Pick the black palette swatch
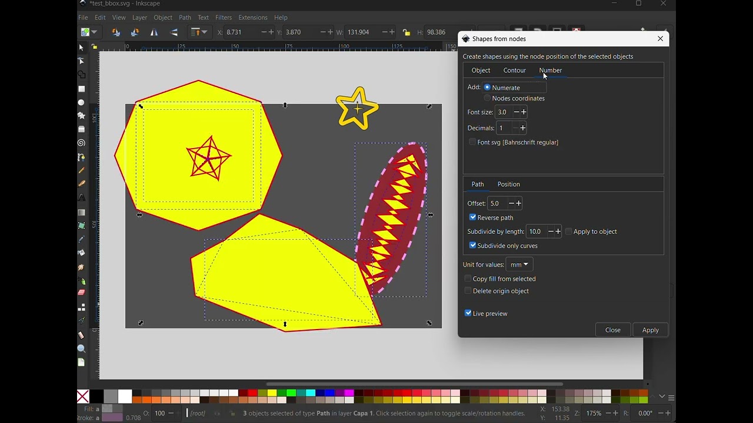This screenshot has height=423, width=753. [96, 397]
